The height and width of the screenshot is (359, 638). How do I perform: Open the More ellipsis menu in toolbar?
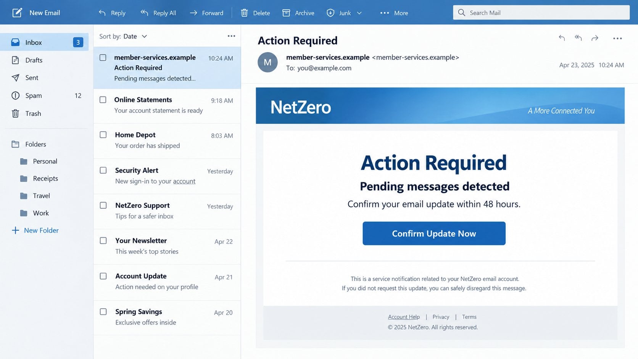tap(385, 13)
